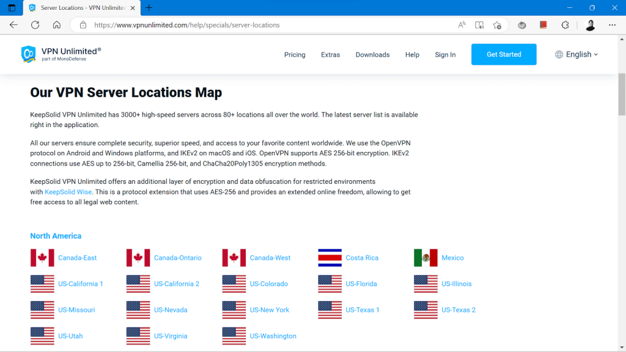Open the Canada-East server link
Image resolution: width=626 pixels, height=352 pixels.
[78, 258]
